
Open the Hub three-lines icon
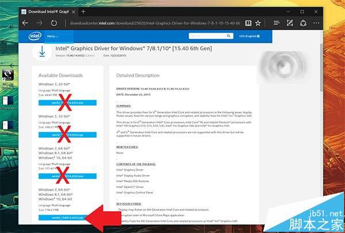click(x=277, y=23)
